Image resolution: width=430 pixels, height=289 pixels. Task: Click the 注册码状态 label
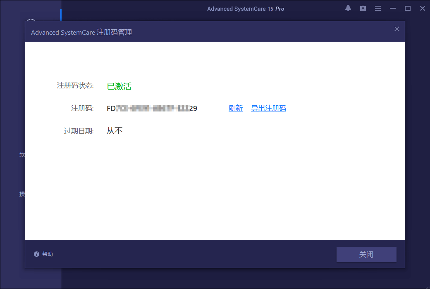[x=75, y=85]
